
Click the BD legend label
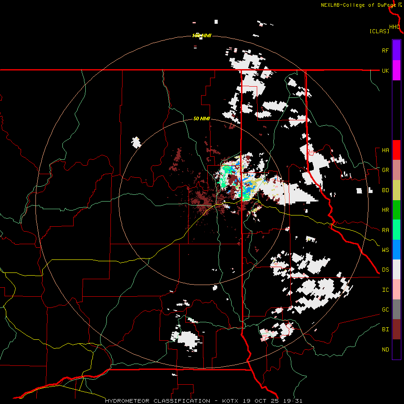click(385, 190)
